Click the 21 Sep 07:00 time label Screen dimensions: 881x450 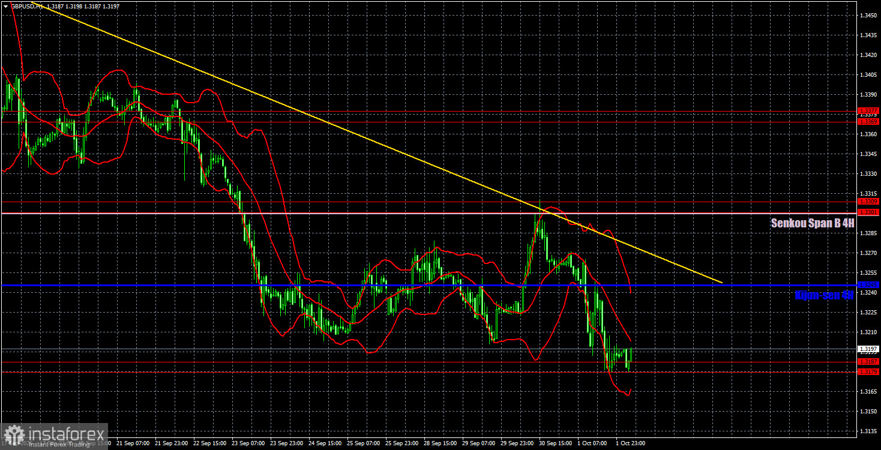point(133,443)
